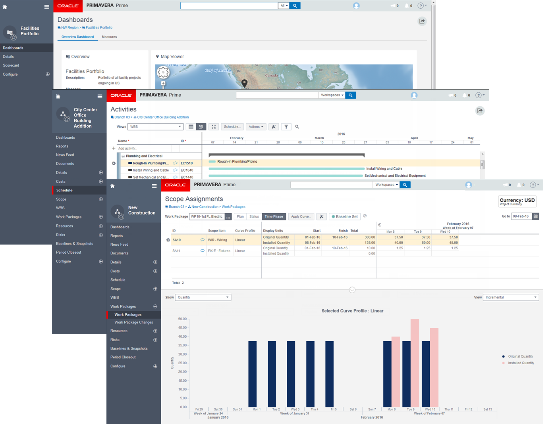Toggle the Plan view button

(x=240, y=216)
